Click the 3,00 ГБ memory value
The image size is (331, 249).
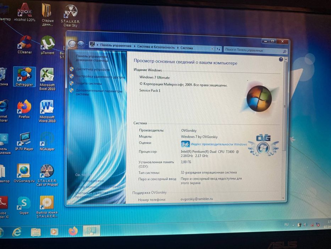[x=186, y=162]
